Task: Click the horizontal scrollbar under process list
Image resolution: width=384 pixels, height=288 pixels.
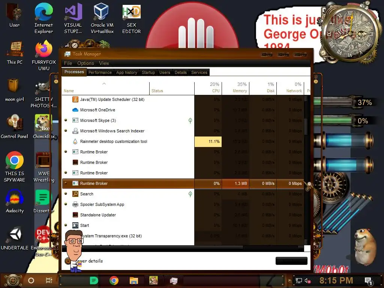Action: tap(153, 247)
